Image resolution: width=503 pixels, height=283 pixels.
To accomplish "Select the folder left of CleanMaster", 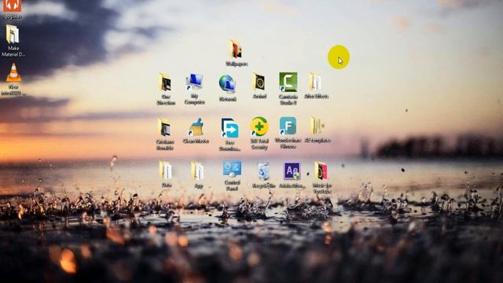I will click(x=164, y=127).
